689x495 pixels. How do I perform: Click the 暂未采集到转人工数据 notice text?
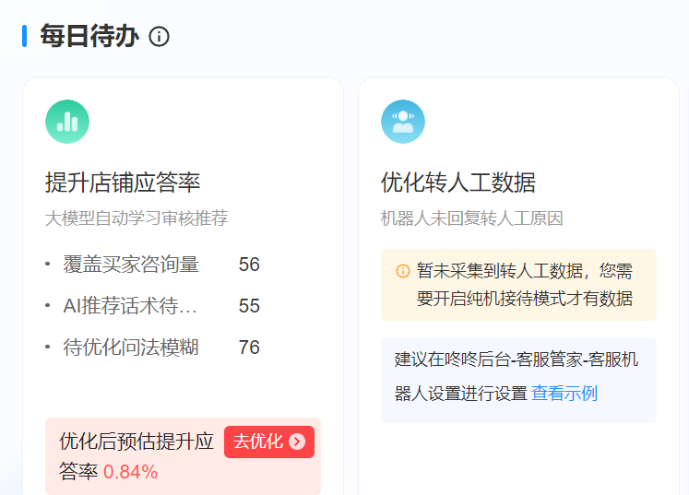point(525,285)
